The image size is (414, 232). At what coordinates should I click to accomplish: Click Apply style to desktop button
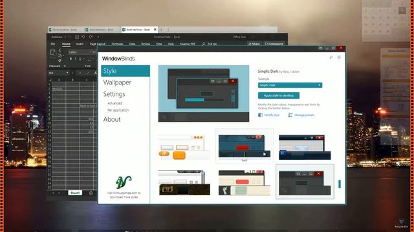tap(279, 95)
